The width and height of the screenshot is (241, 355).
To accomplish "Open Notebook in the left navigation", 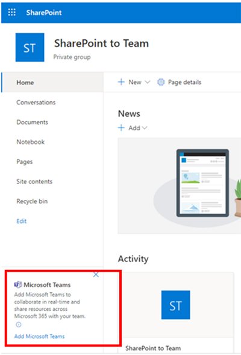I will point(31,142).
